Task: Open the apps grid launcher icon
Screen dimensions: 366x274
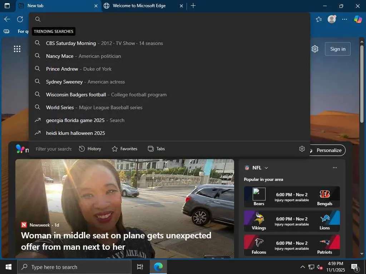Action: 17,49
